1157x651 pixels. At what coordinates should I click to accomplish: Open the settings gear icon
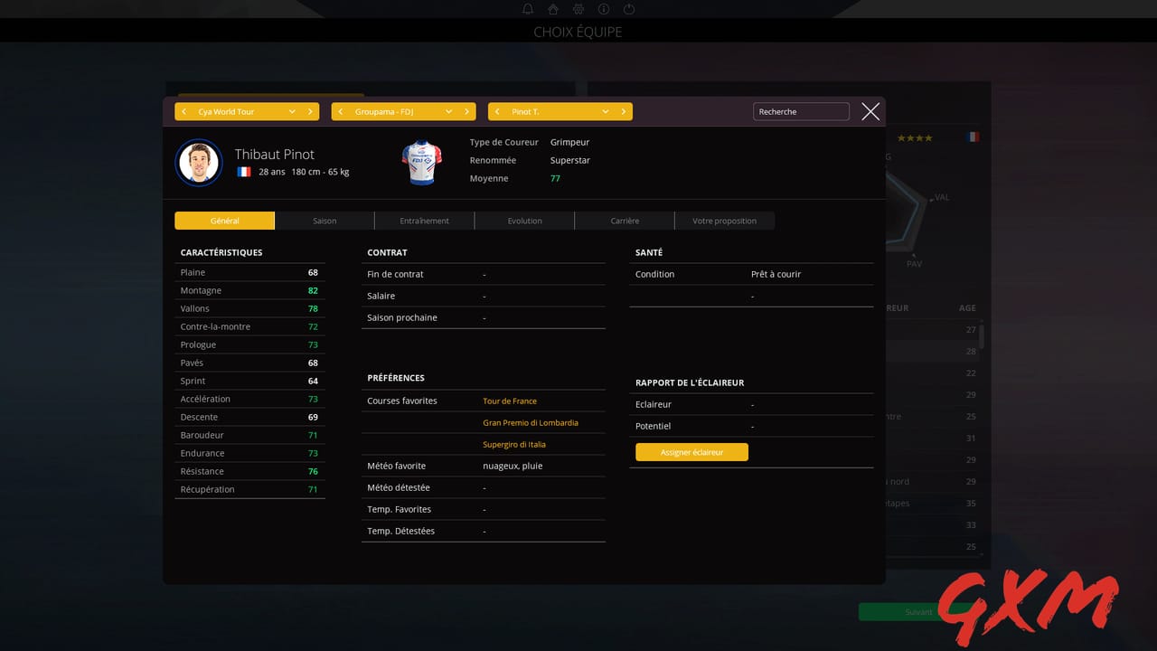[x=578, y=9]
